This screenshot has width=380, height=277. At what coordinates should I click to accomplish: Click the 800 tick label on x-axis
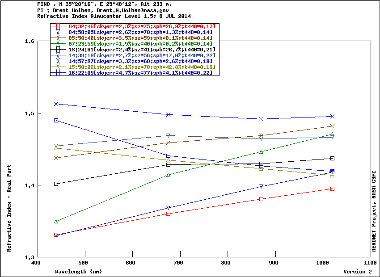point(227,264)
